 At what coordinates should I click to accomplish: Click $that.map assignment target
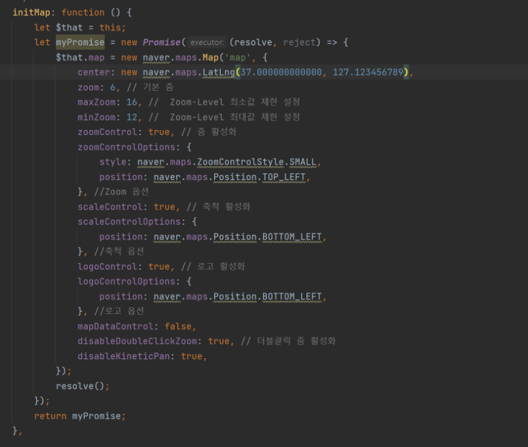point(80,58)
